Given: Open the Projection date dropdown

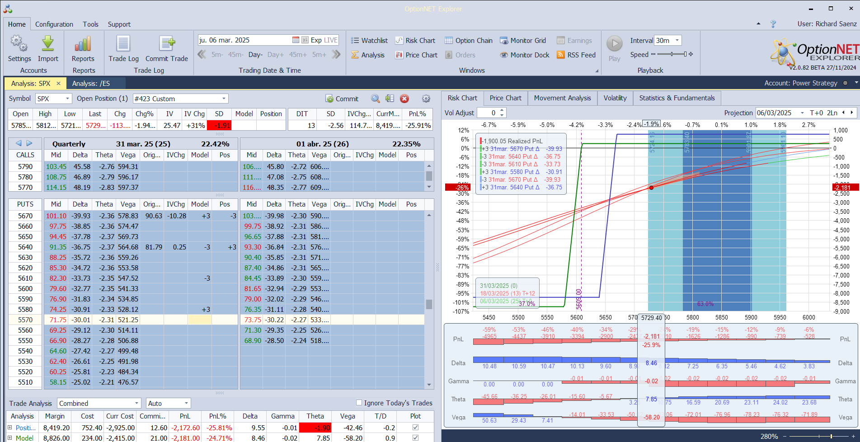Looking at the screenshot, I should pyautogui.click(x=802, y=113).
